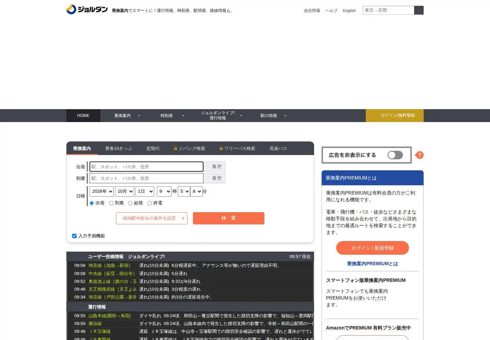This screenshot has width=490, height=340.
Task: Click the AmazonでPREMIUM 有料プラン販売中 heading
Action: (368, 328)
